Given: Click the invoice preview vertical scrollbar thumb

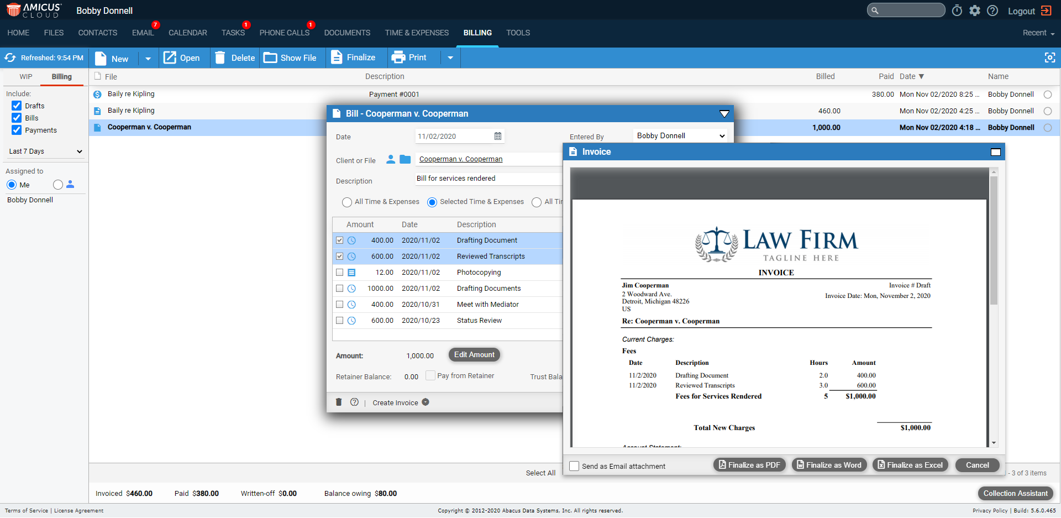Looking at the screenshot, I should coord(994,240).
